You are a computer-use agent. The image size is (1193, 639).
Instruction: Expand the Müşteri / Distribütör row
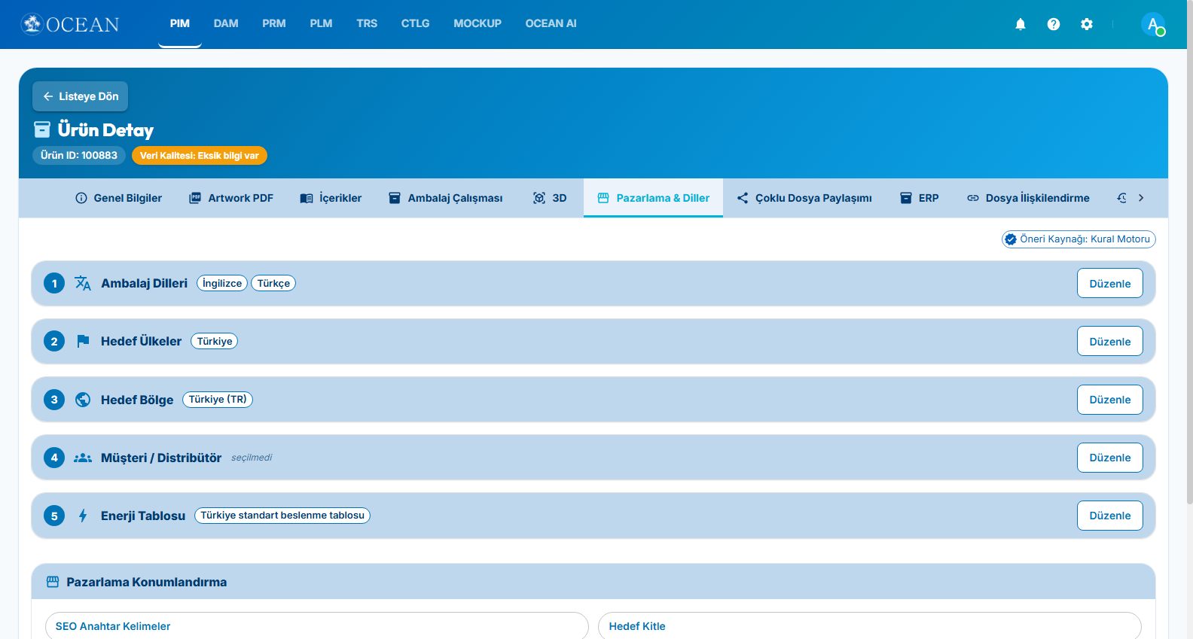[x=593, y=458]
